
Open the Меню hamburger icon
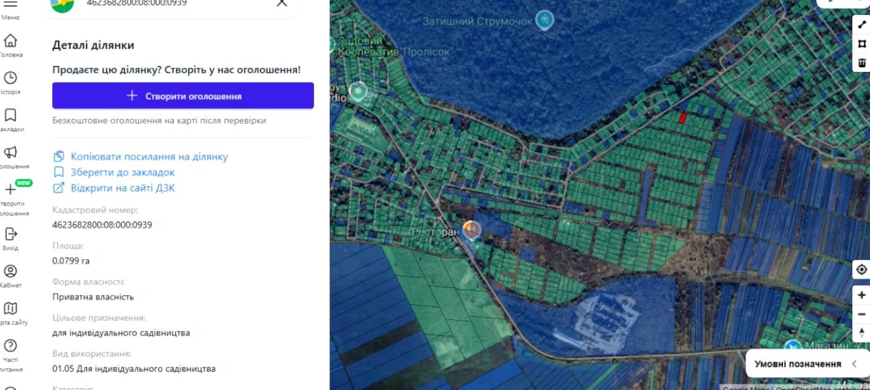point(11,4)
